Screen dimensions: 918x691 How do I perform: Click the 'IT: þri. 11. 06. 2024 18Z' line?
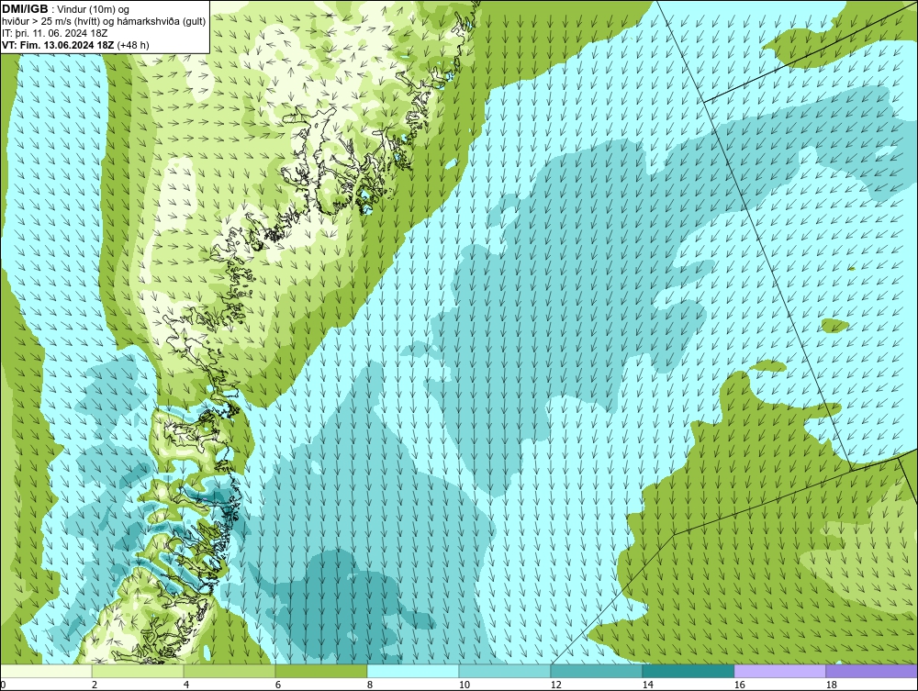(x=54, y=33)
